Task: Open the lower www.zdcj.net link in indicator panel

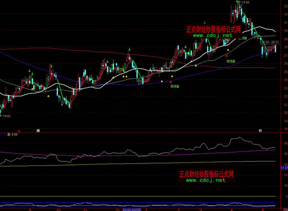Action: coord(206,180)
